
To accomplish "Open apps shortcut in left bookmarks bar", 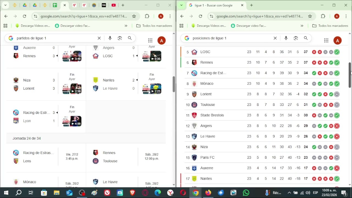I will click(x=5, y=26).
